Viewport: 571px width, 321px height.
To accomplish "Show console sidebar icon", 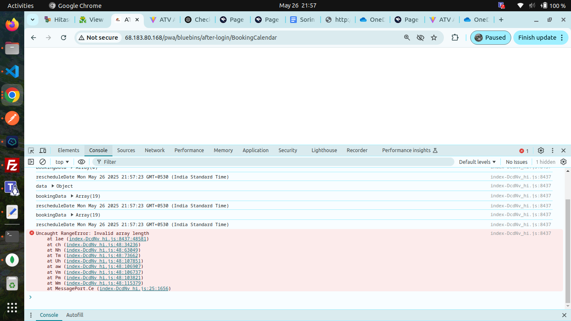I will (x=31, y=162).
